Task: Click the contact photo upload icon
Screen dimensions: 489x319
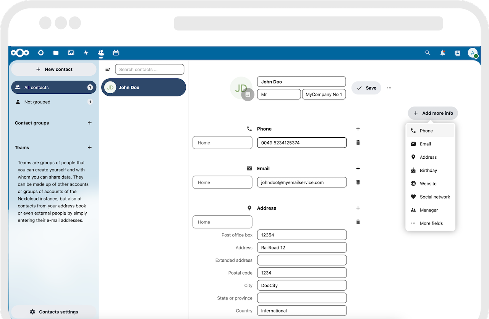Action: [248, 94]
